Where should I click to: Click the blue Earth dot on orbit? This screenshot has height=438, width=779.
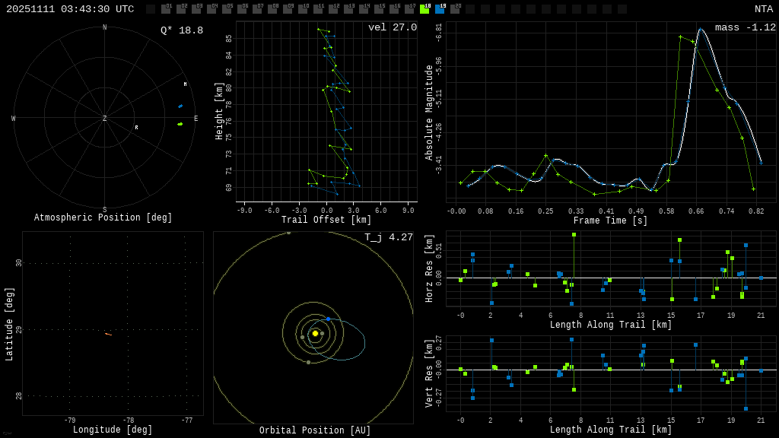(x=328, y=319)
